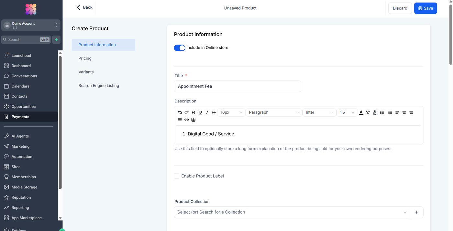Insert a table into the description
The image size is (453, 231).
[193, 120]
